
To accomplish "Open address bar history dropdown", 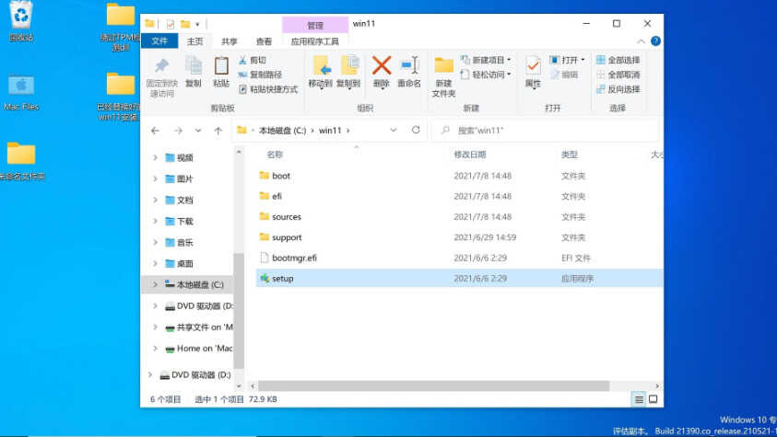I will 394,130.
